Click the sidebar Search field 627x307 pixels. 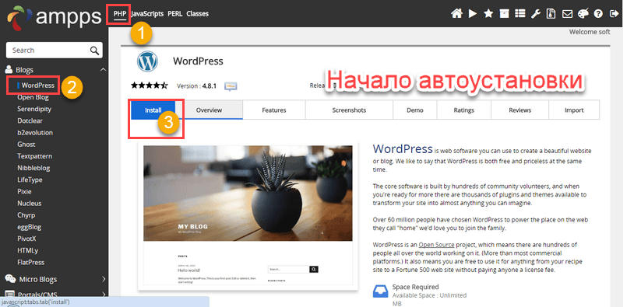click(x=54, y=51)
